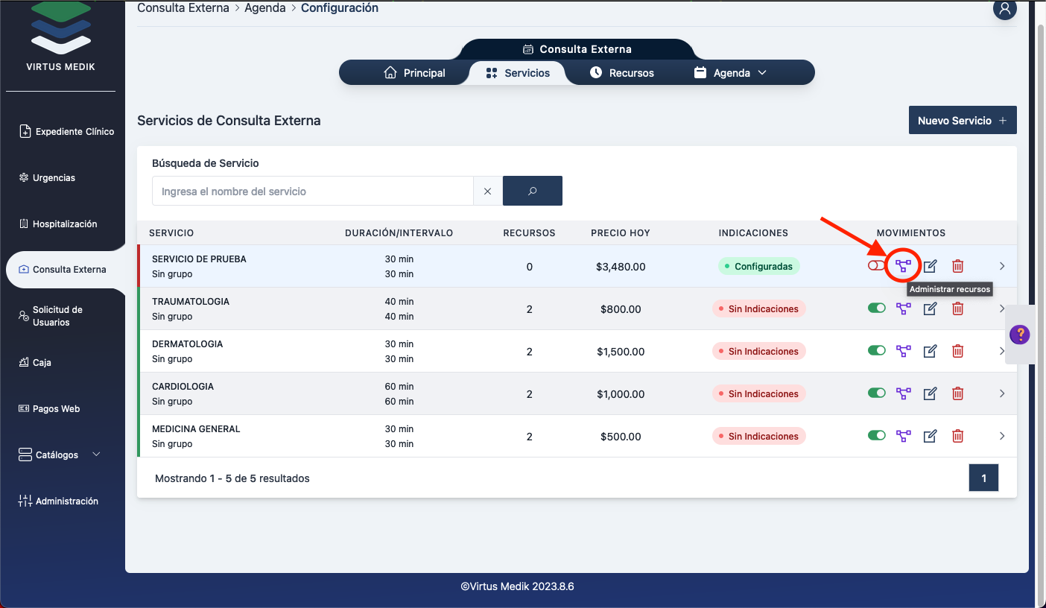Open Administrar recursos for SERVICIO DE PRUEBA
1046x608 pixels.
[x=903, y=266]
